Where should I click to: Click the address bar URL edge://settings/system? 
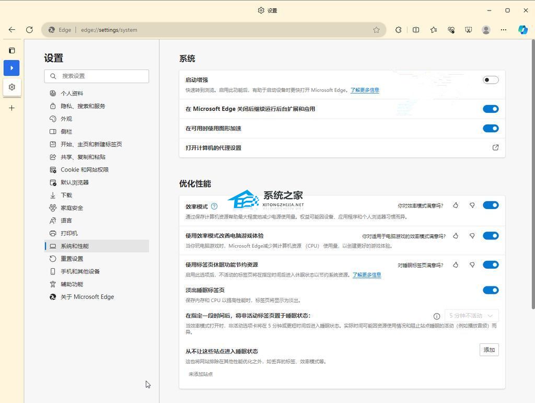pos(109,30)
